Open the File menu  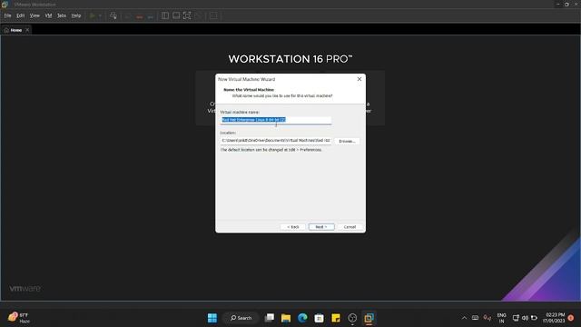coord(7,15)
